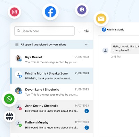Select Kristina Morris / SneakerZone conversation
Viewport: 139px width, 137px height.
click(52, 76)
